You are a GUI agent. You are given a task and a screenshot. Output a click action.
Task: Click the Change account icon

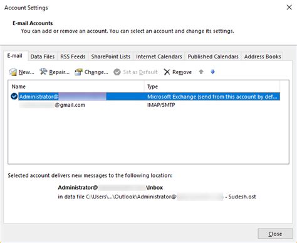tap(78, 72)
